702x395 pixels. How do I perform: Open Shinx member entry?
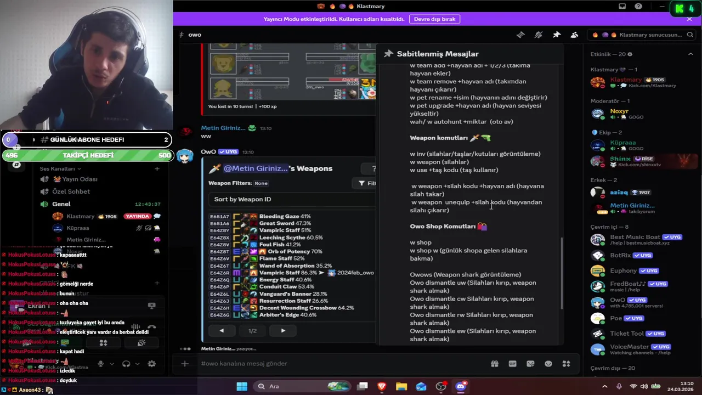coord(642,161)
